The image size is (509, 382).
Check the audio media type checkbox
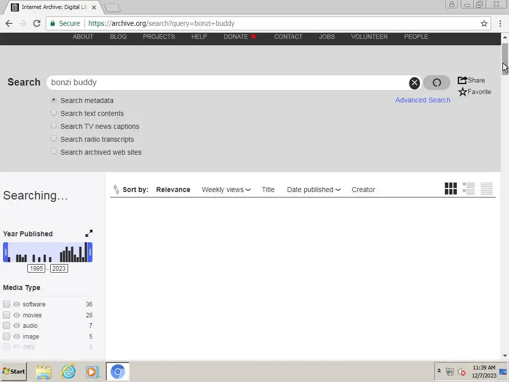tap(6, 325)
